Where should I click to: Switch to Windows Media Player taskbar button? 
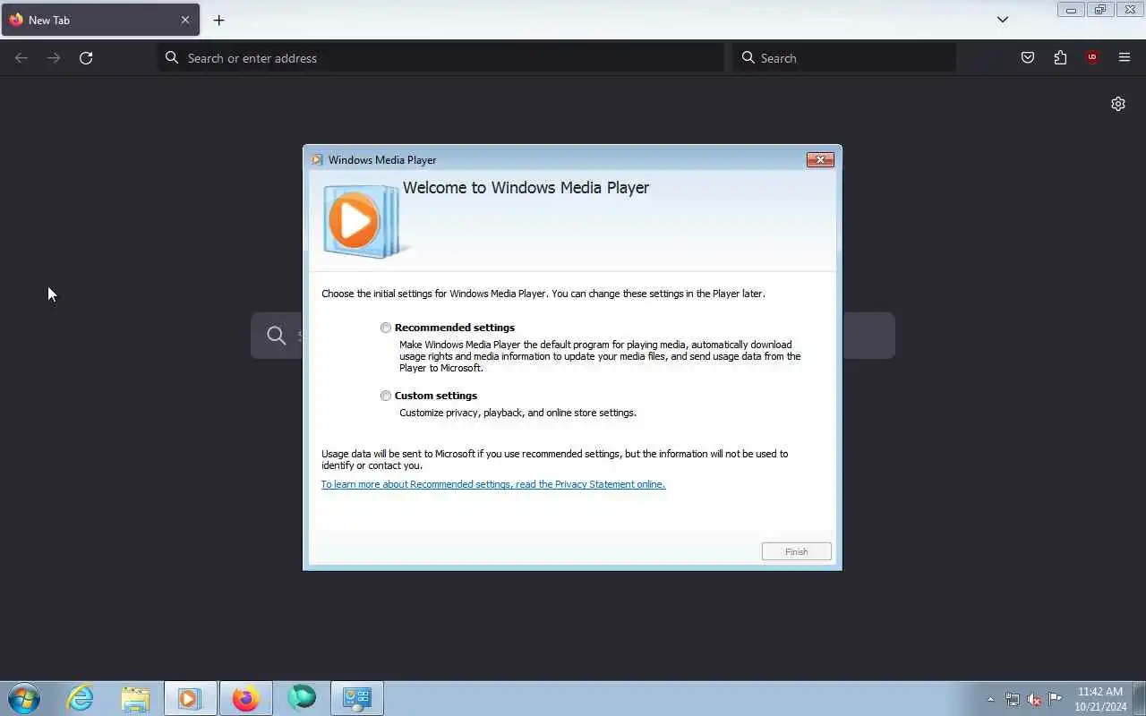click(190, 698)
